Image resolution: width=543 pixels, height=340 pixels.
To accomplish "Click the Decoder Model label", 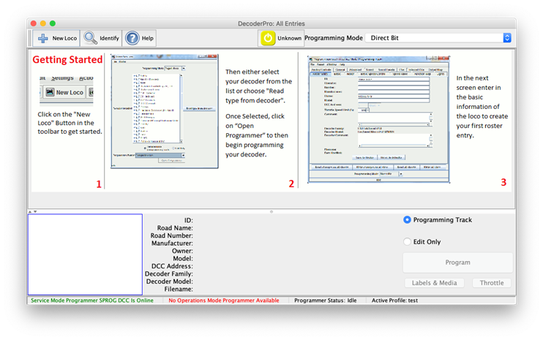I will (169, 282).
